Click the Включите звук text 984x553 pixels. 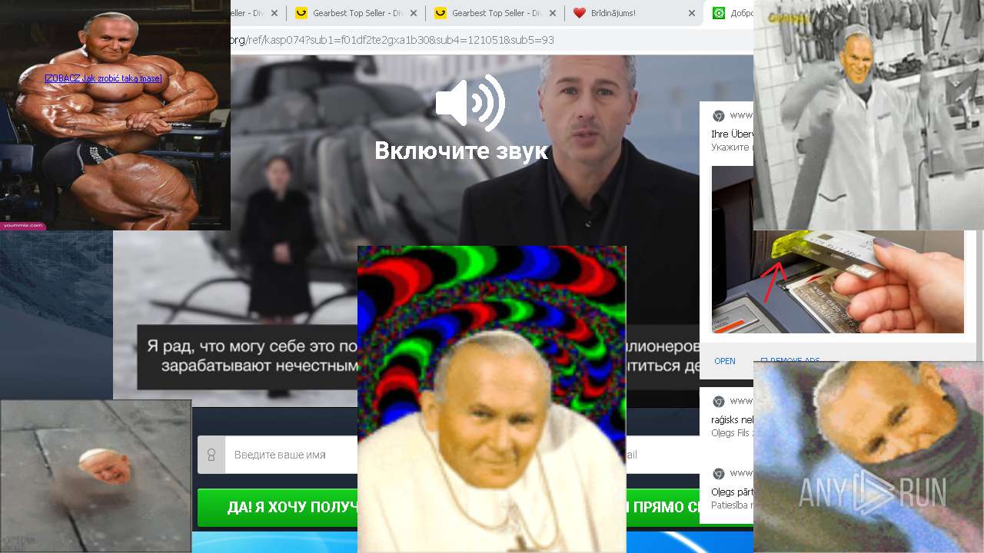click(461, 151)
